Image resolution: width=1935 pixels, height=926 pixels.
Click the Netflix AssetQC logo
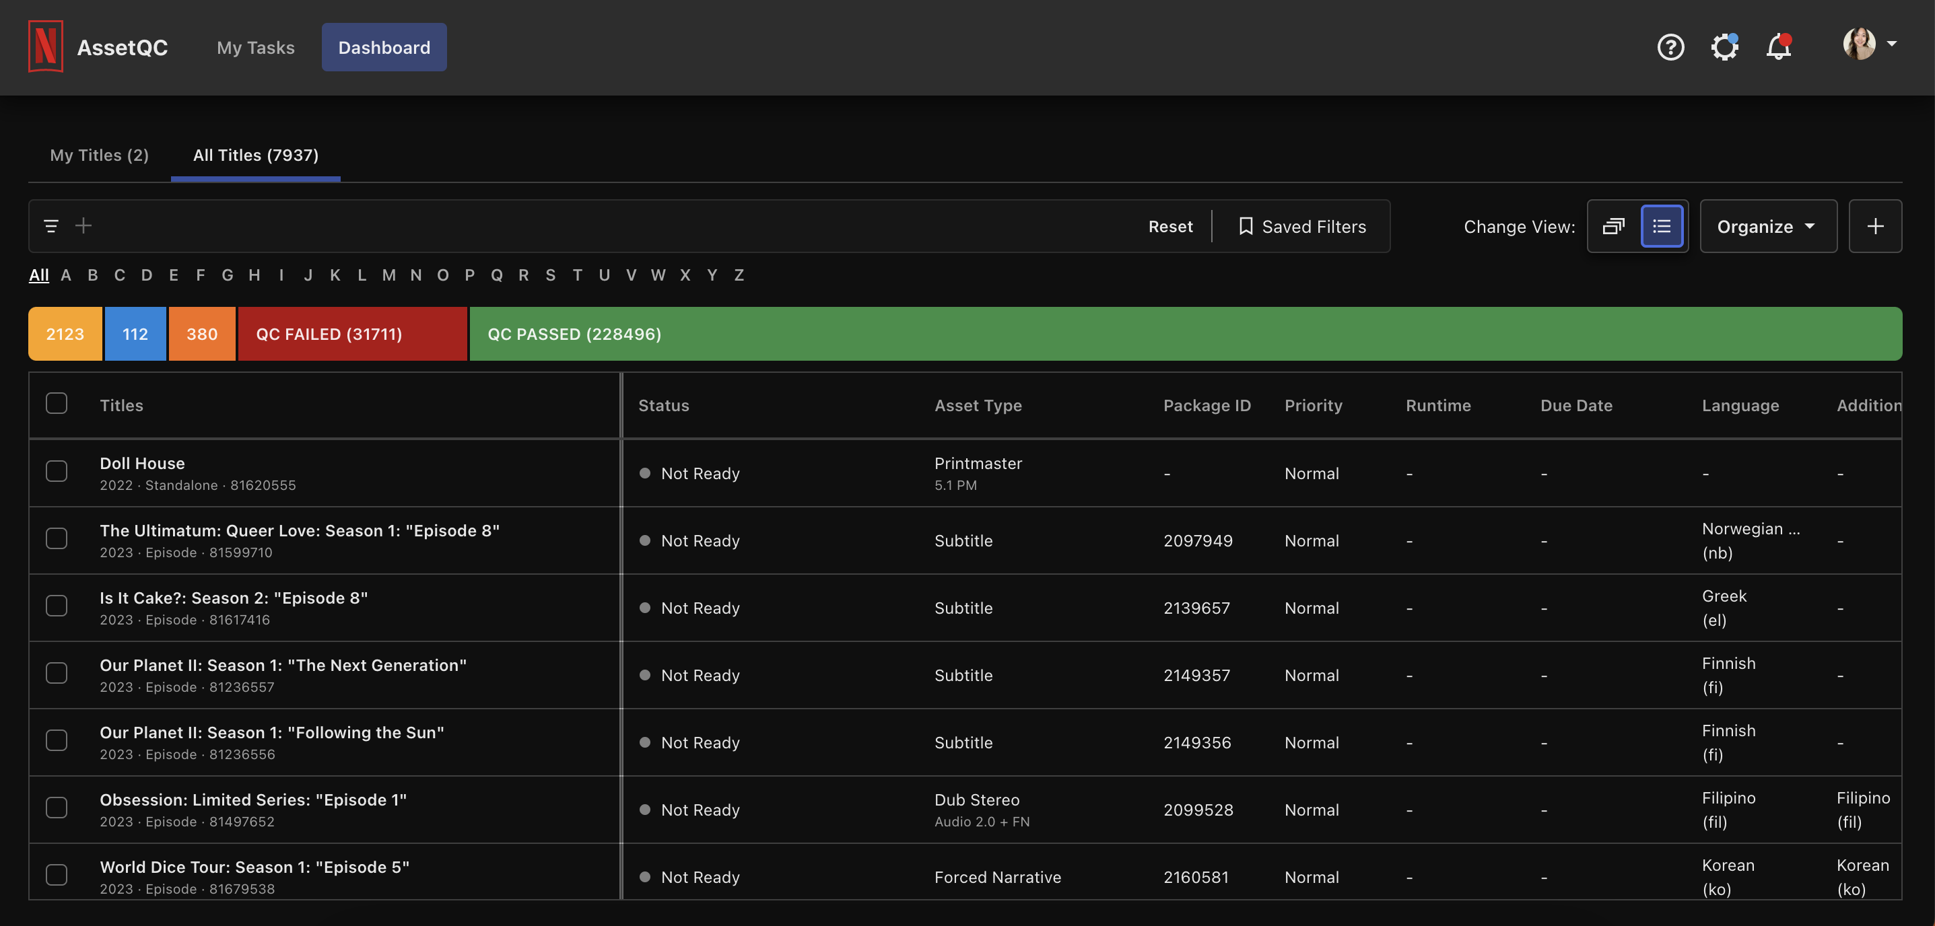[98, 46]
